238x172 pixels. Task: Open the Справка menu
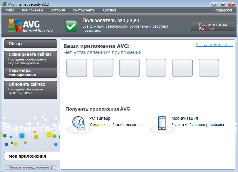pyautogui.click(x=110, y=10)
